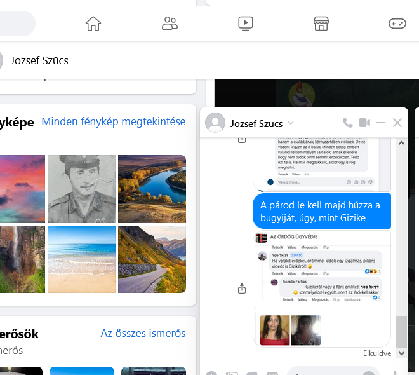
Task: Open the upper forwarded comment screenshot in chat
Action: pos(322,163)
